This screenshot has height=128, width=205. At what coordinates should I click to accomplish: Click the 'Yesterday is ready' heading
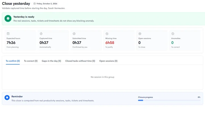(24, 17)
